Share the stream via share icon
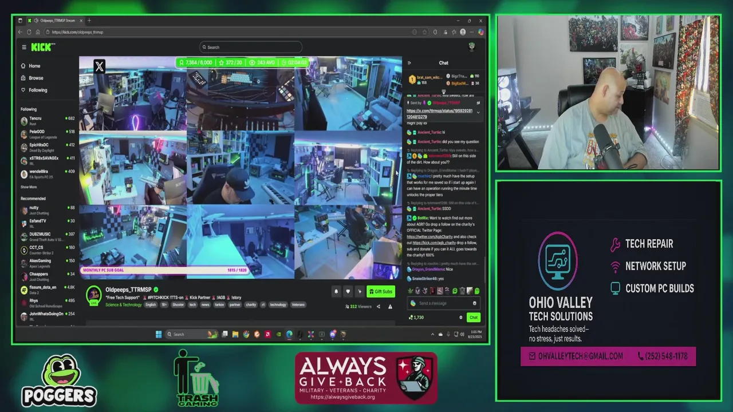 (x=378, y=307)
